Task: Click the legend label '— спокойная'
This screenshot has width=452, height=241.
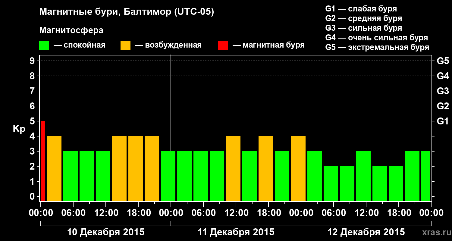Action: click(80, 45)
